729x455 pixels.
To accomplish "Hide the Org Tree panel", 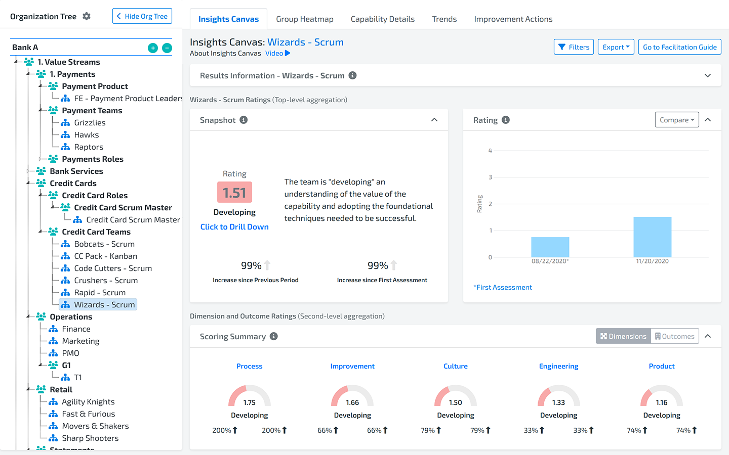I will click(x=142, y=16).
